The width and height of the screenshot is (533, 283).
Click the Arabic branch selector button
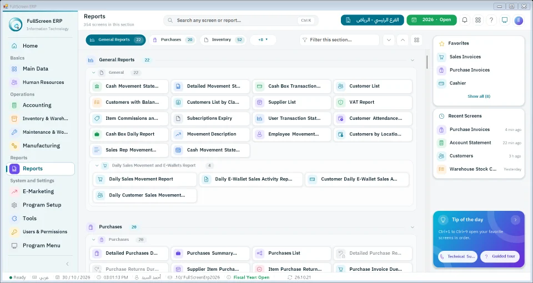372,20
